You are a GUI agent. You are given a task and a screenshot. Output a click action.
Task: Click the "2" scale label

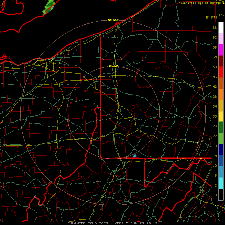[x=216, y=185]
